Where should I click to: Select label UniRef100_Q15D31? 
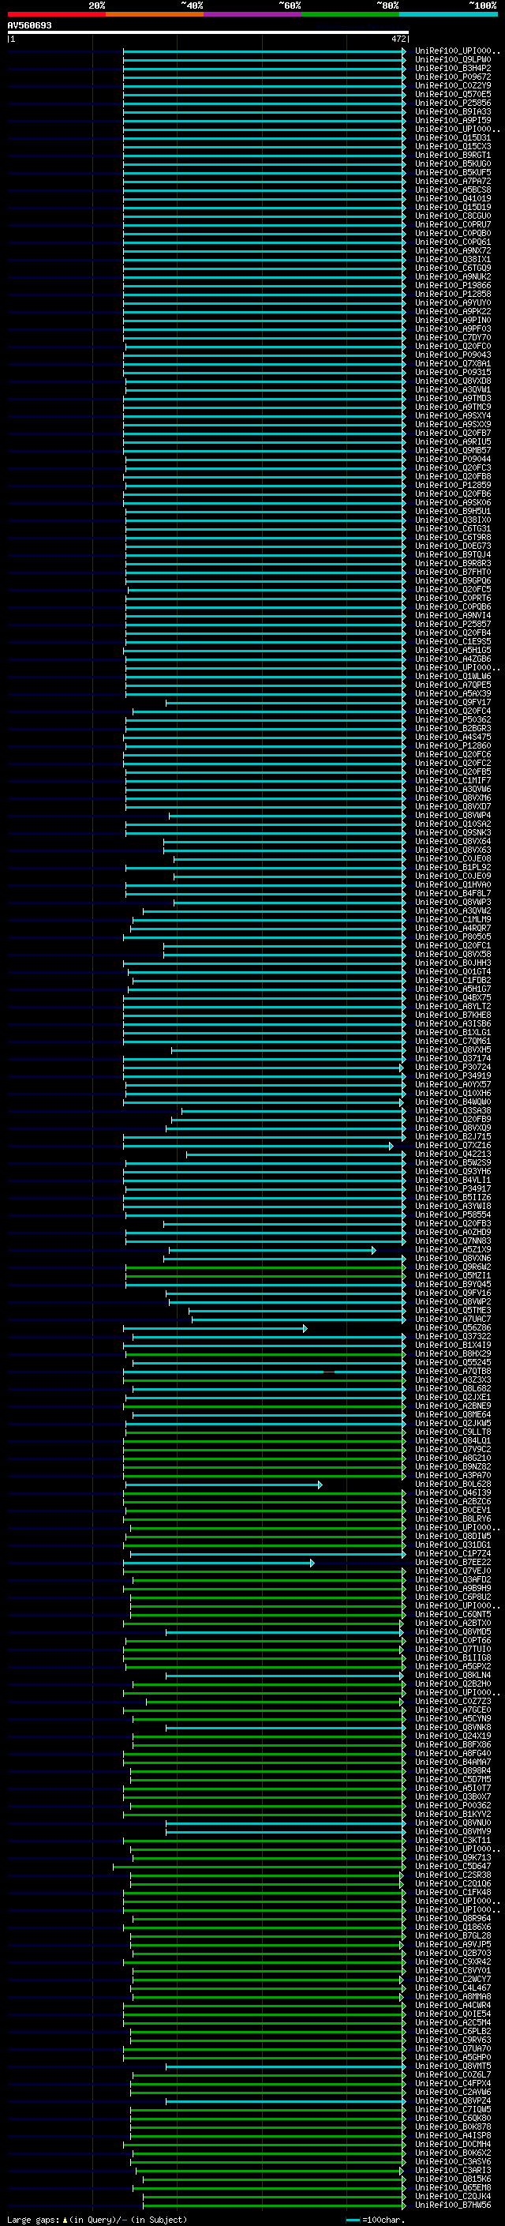point(453,137)
